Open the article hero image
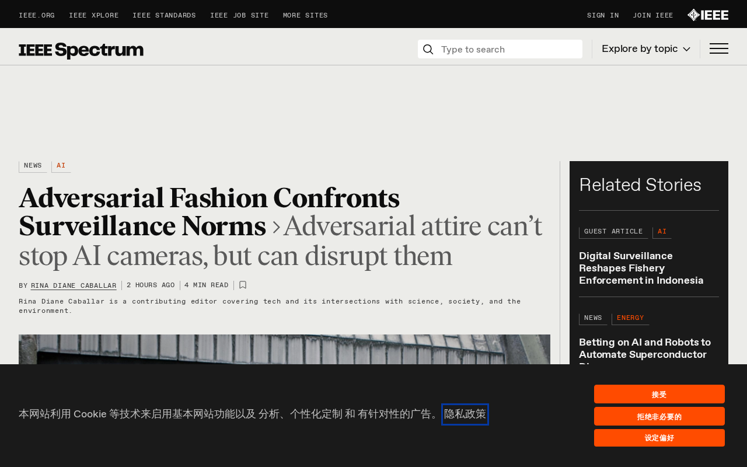This screenshot has height=467, width=747. click(x=284, y=349)
